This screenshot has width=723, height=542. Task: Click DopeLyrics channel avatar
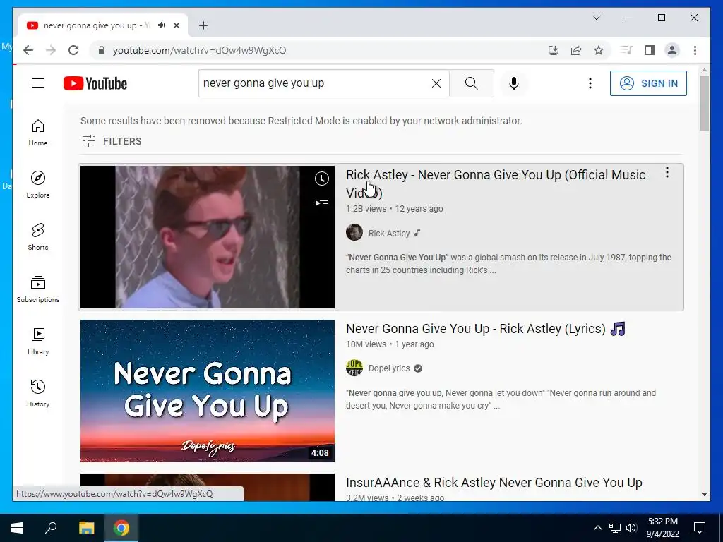[354, 368]
